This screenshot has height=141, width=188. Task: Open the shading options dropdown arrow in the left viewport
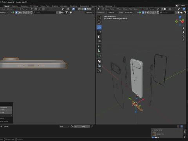click(92, 9)
